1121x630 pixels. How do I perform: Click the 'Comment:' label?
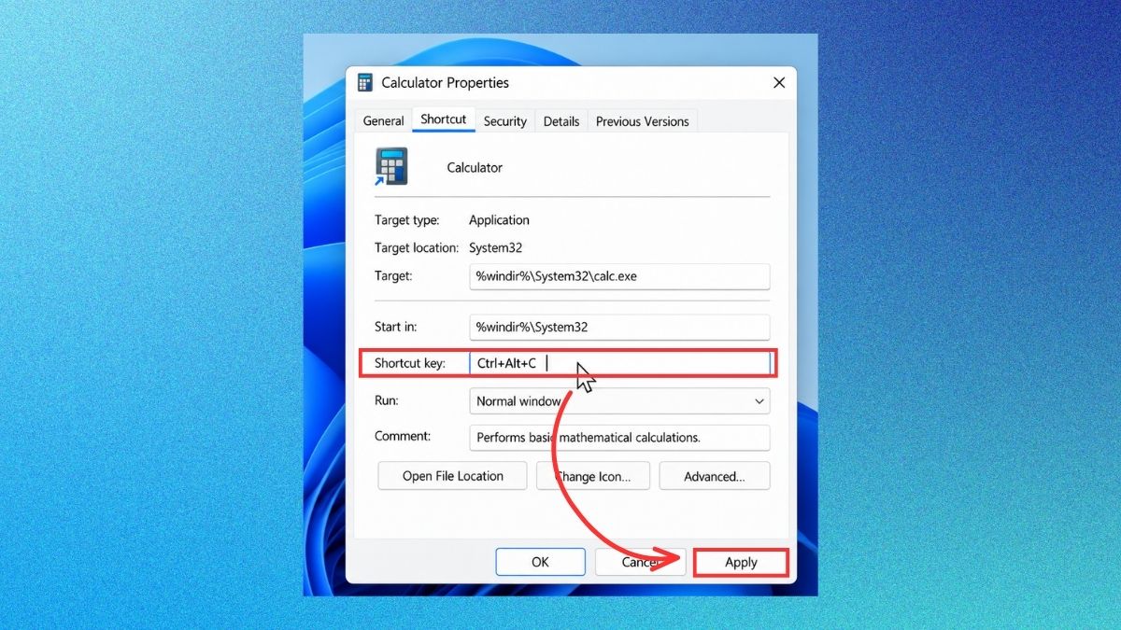click(x=403, y=436)
